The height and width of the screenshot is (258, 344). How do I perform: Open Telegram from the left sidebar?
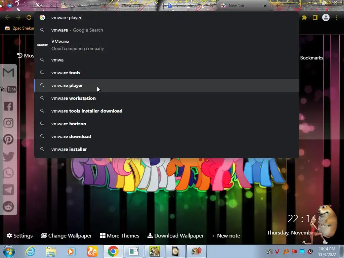coord(8,190)
